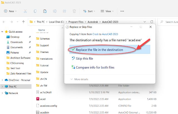The height and width of the screenshot is (114, 178).
Task: Select the 1/31/2022 5:16 PM date cell
Action: pos(99,92)
